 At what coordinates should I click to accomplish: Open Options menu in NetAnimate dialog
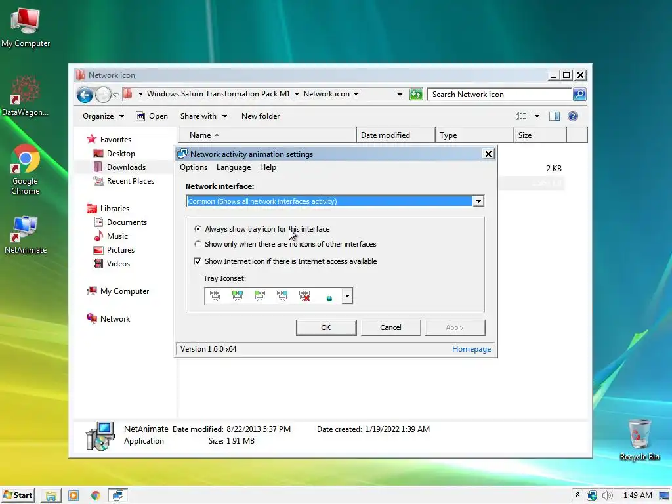click(x=194, y=167)
